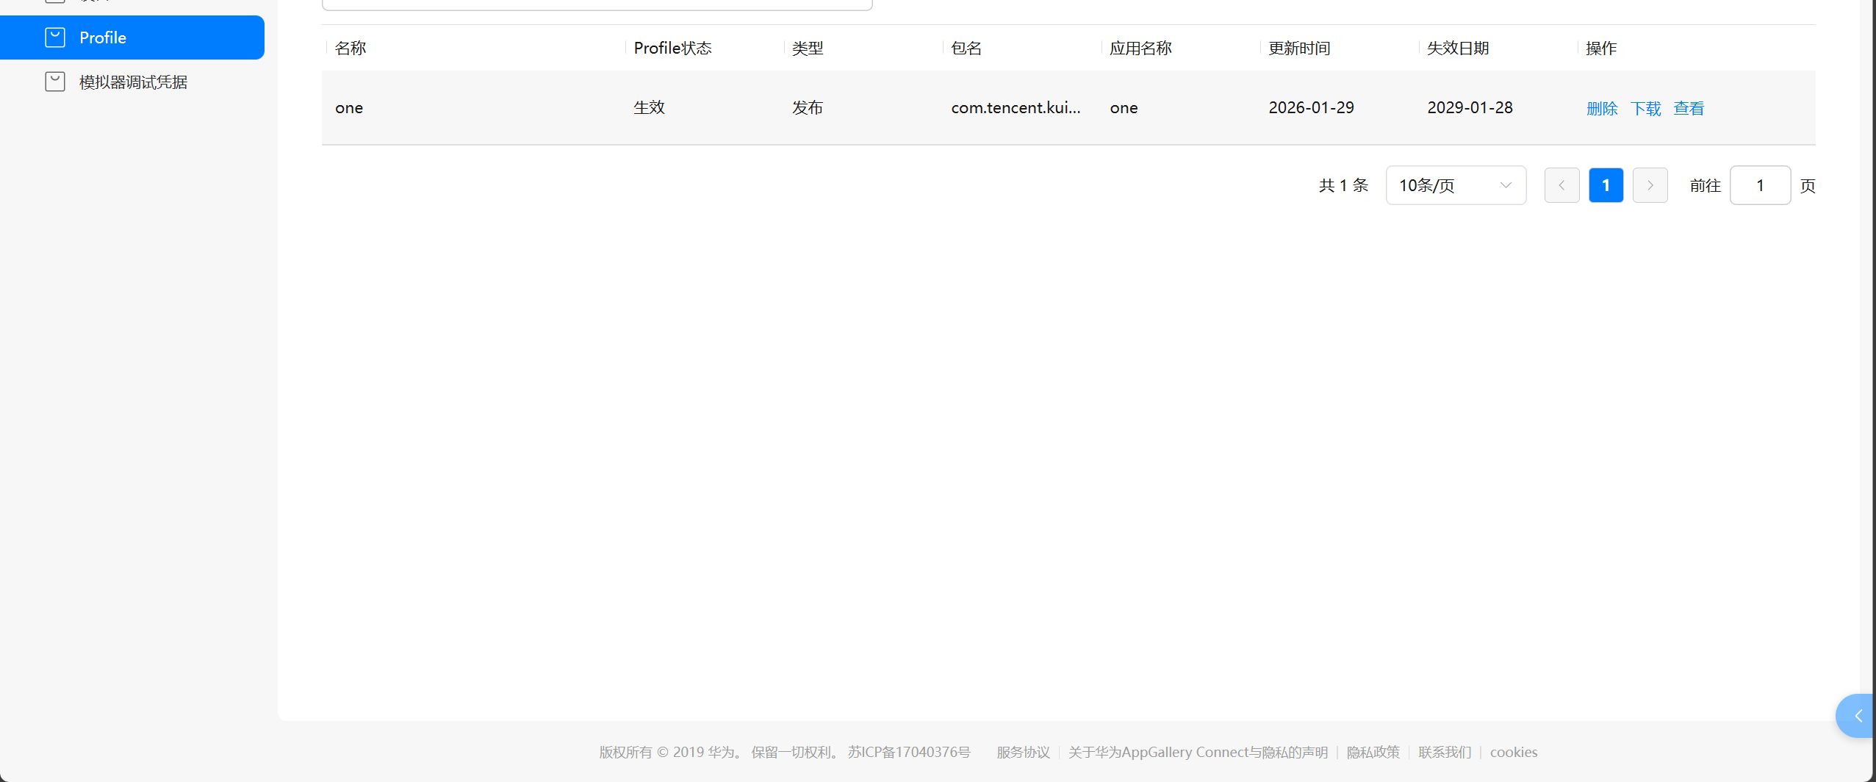
Task: Click the 应用名称 column header
Action: (1140, 48)
